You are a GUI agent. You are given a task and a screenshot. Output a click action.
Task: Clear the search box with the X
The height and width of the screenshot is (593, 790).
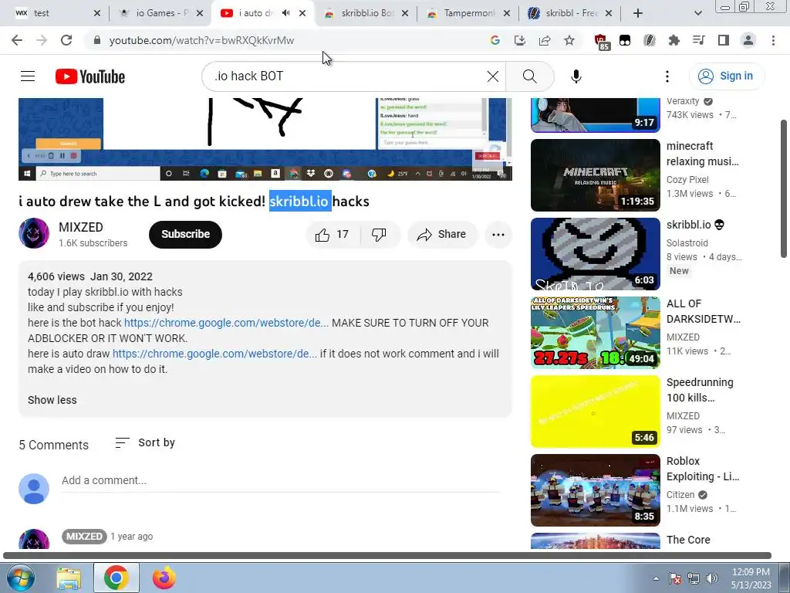[493, 76]
